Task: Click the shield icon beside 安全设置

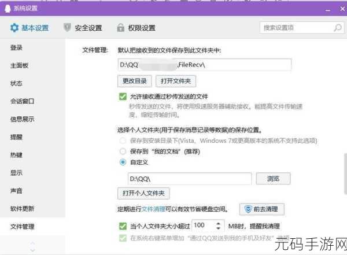Action: point(67,27)
